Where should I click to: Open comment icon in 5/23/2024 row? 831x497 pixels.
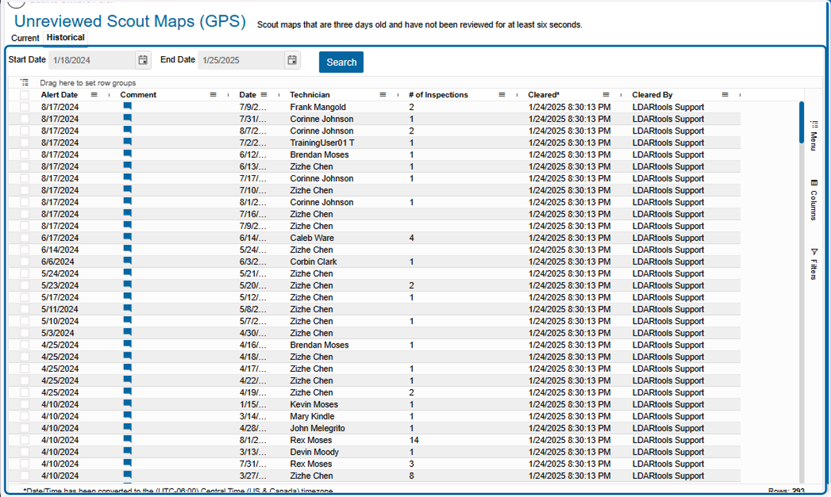point(127,284)
